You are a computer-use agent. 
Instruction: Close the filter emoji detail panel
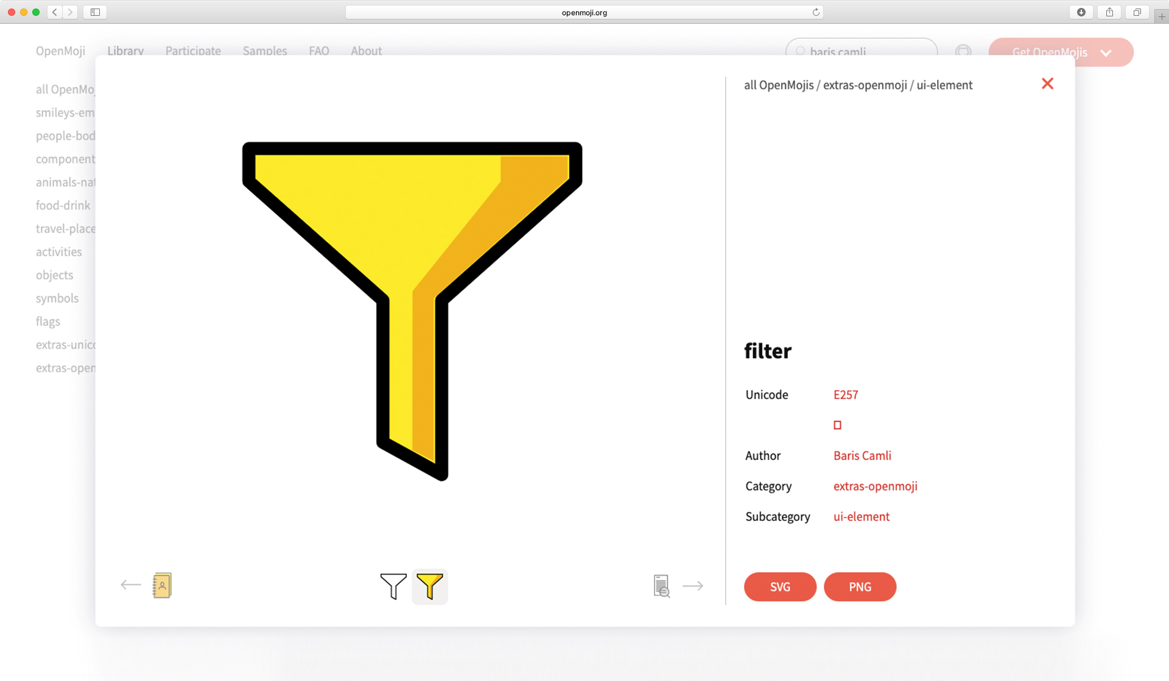[x=1047, y=83]
